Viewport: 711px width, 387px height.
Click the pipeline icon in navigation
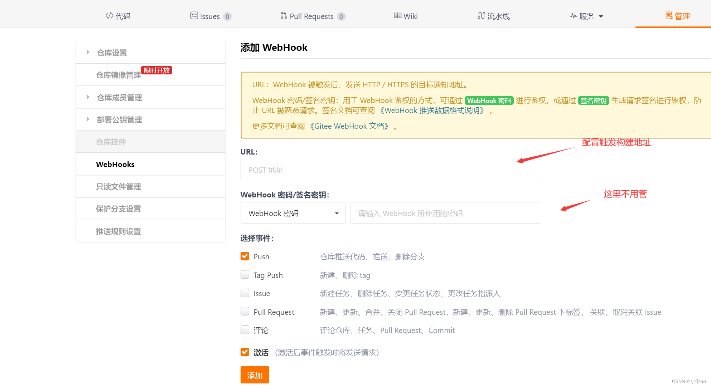(481, 16)
